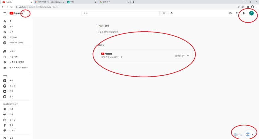Open 탐색 (Explore) in sidebar
Screen dimensions: 259x139
11,27
